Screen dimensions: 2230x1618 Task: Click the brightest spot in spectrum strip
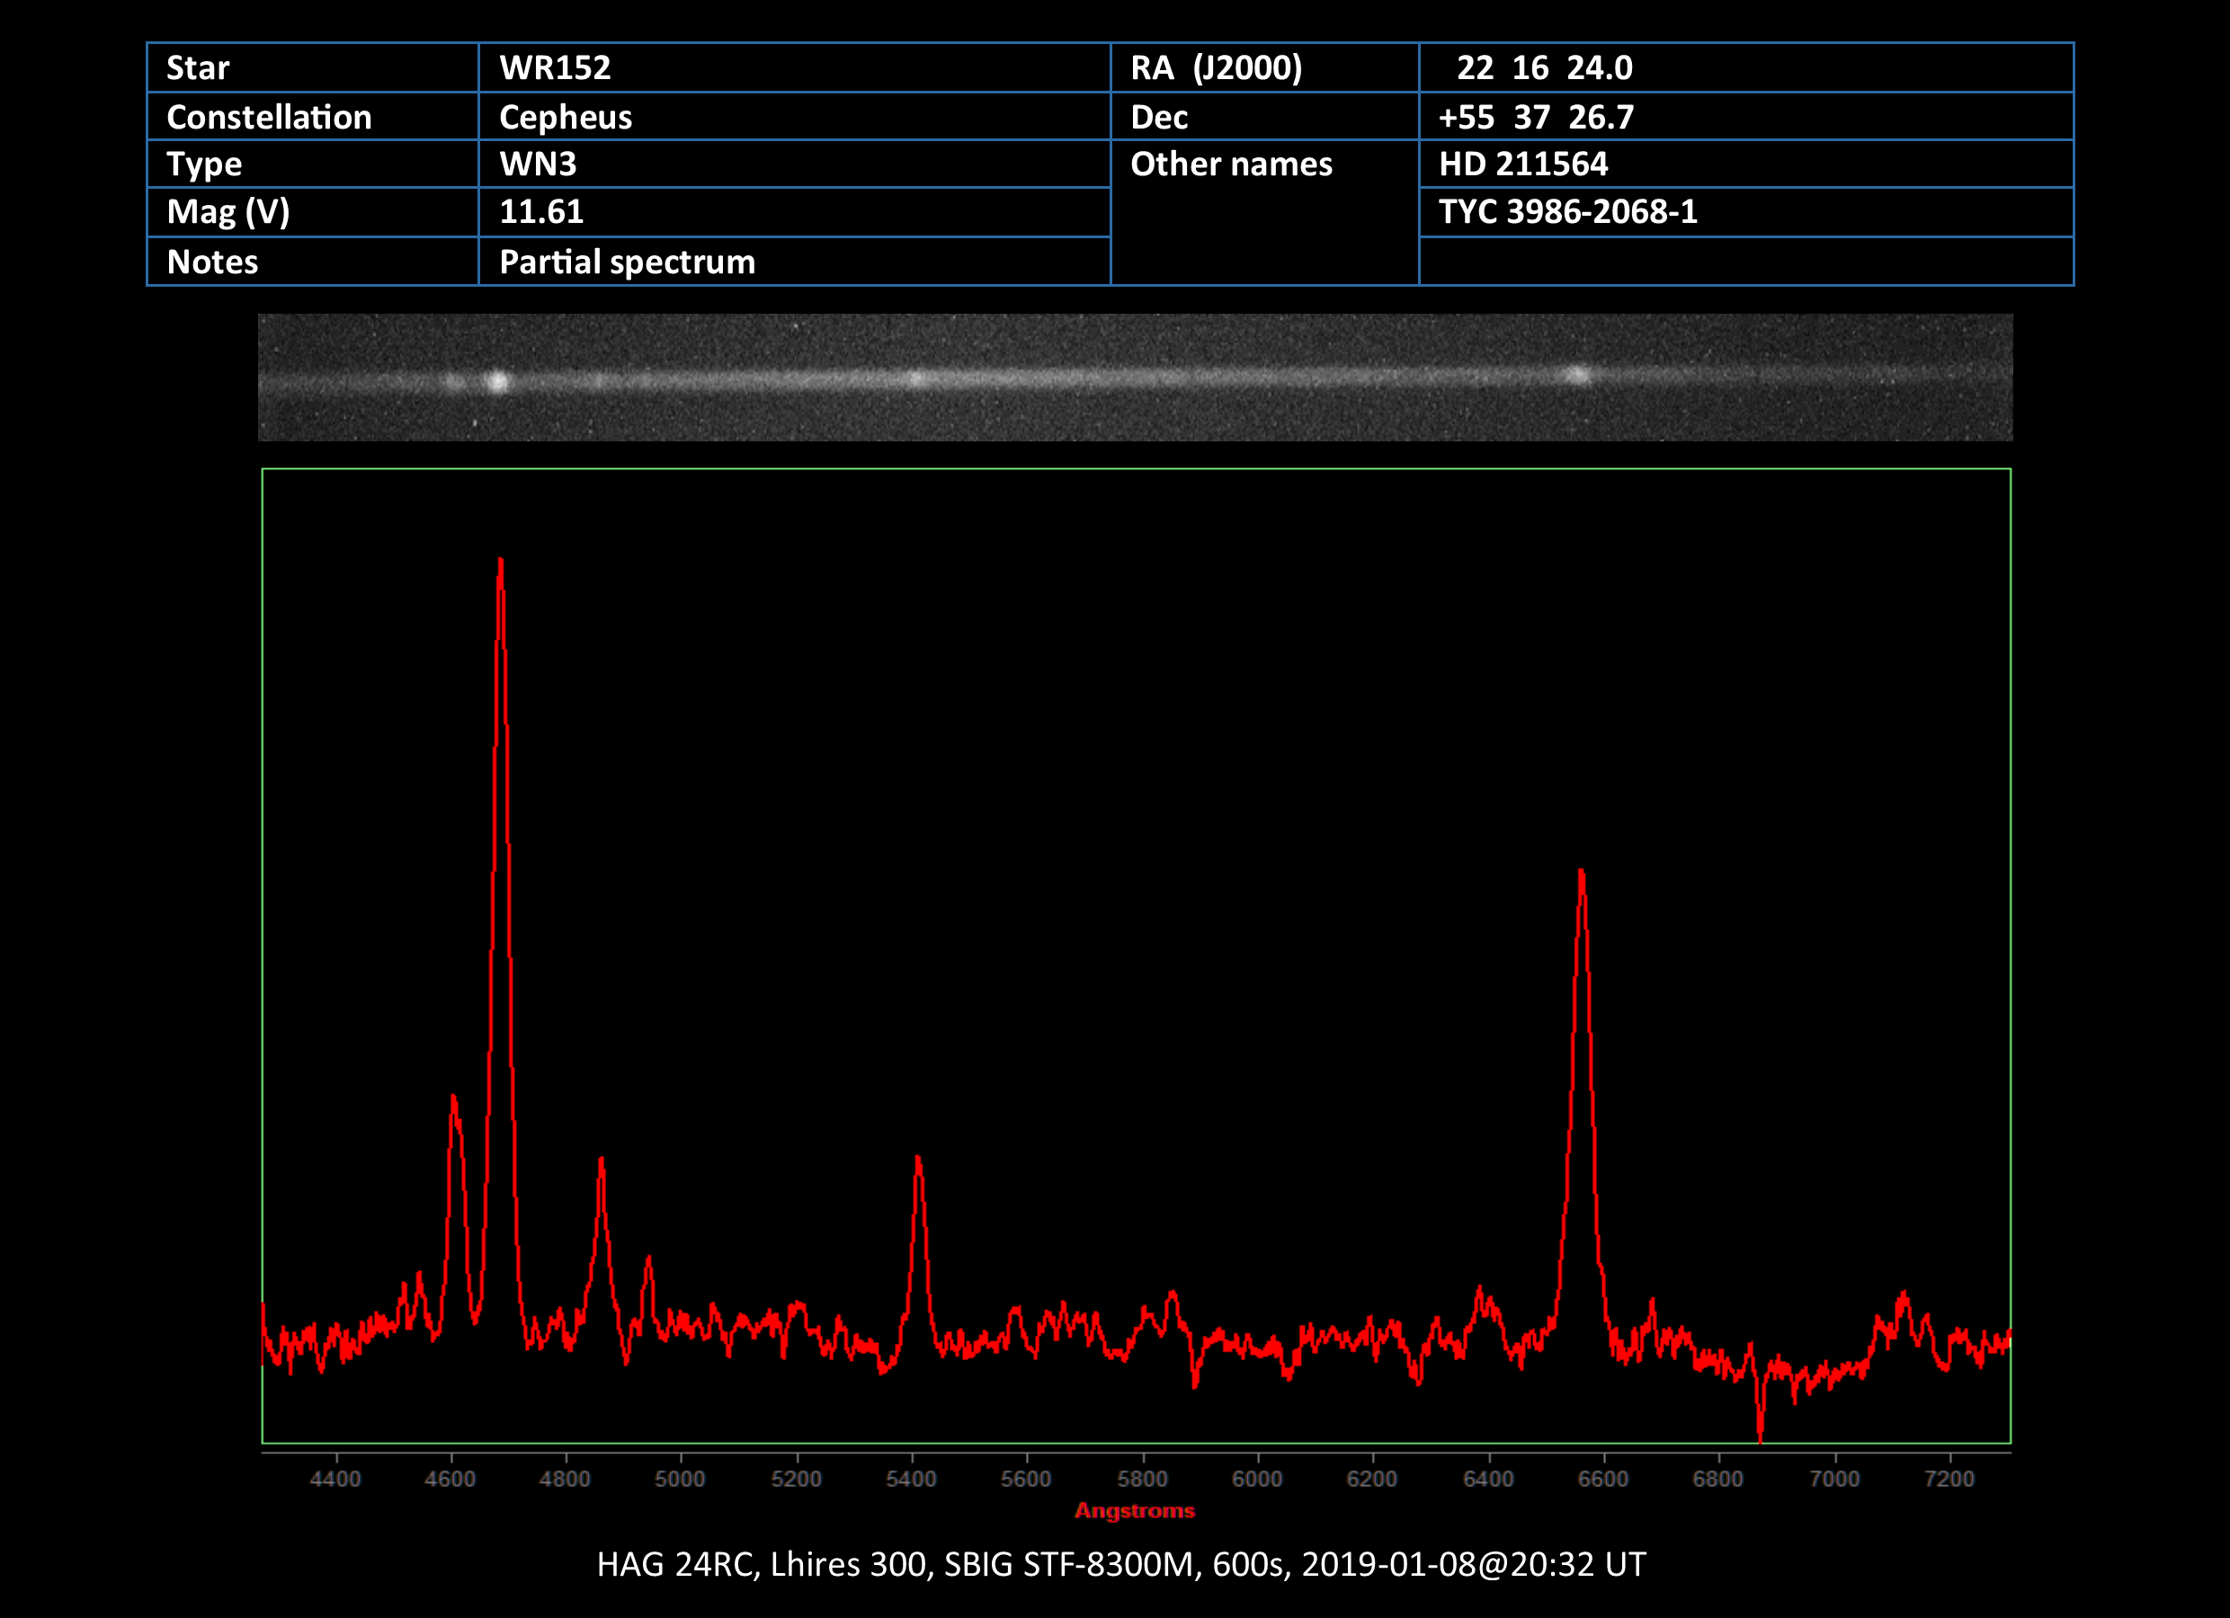[x=497, y=381]
